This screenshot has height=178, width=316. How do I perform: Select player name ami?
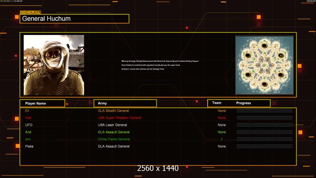coord(28,139)
